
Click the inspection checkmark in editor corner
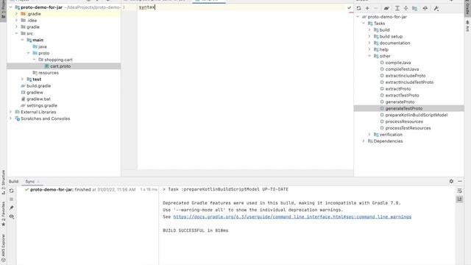[x=349, y=8]
